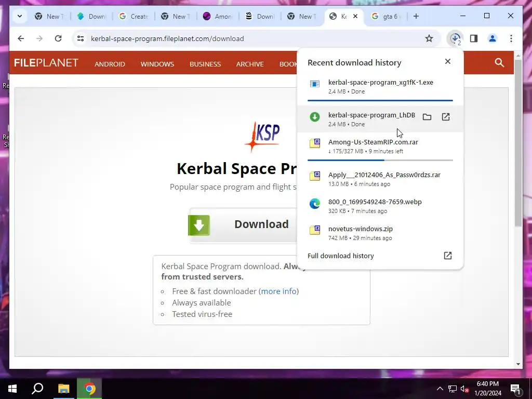Switch to the first New Tab
Image resolution: width=532 pixels, height=399 pixels.
pyautogui.click(x=49, y=16)
